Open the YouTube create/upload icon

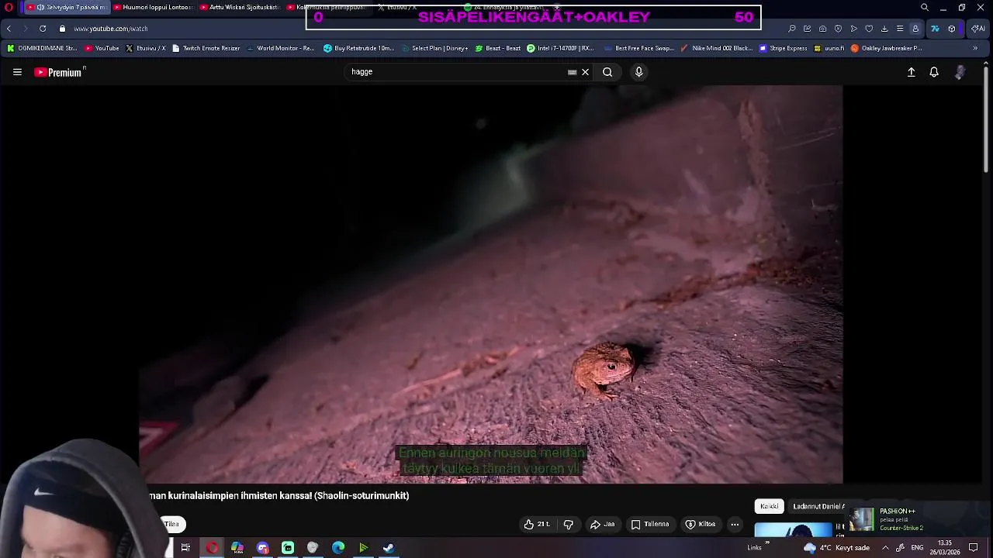point(912,72)
